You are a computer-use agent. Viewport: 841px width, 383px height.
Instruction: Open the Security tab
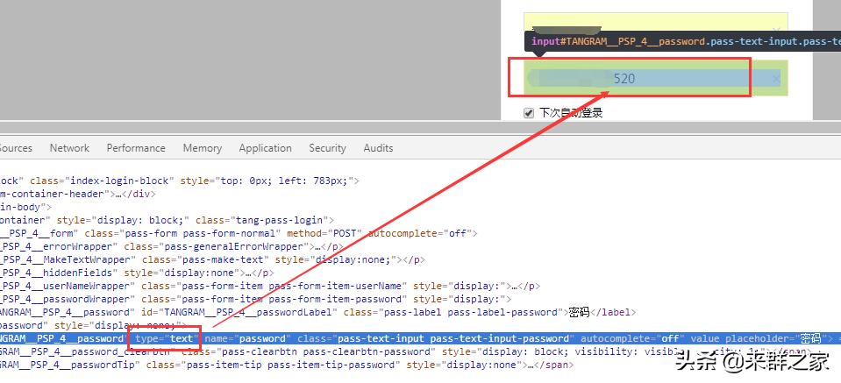tap(327, 148)
